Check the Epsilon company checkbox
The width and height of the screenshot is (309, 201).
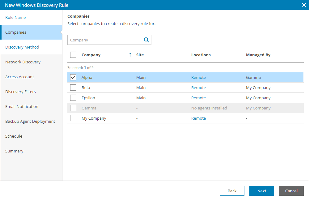coord(73,98)
